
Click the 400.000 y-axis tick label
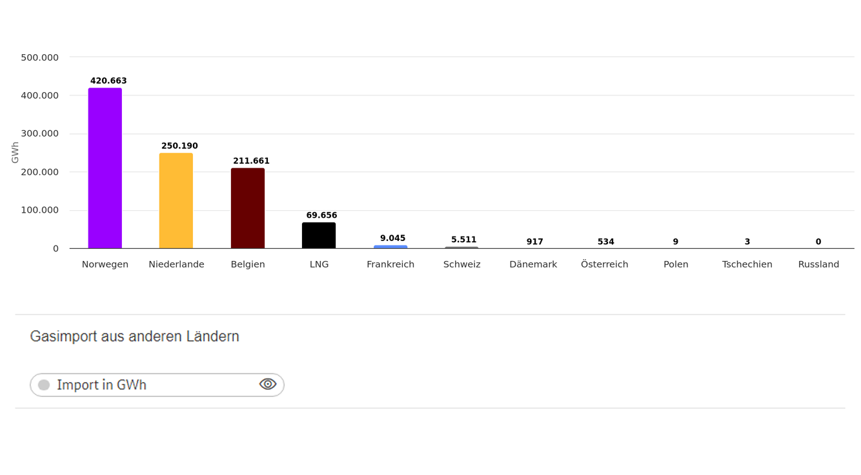pos(39,95)
